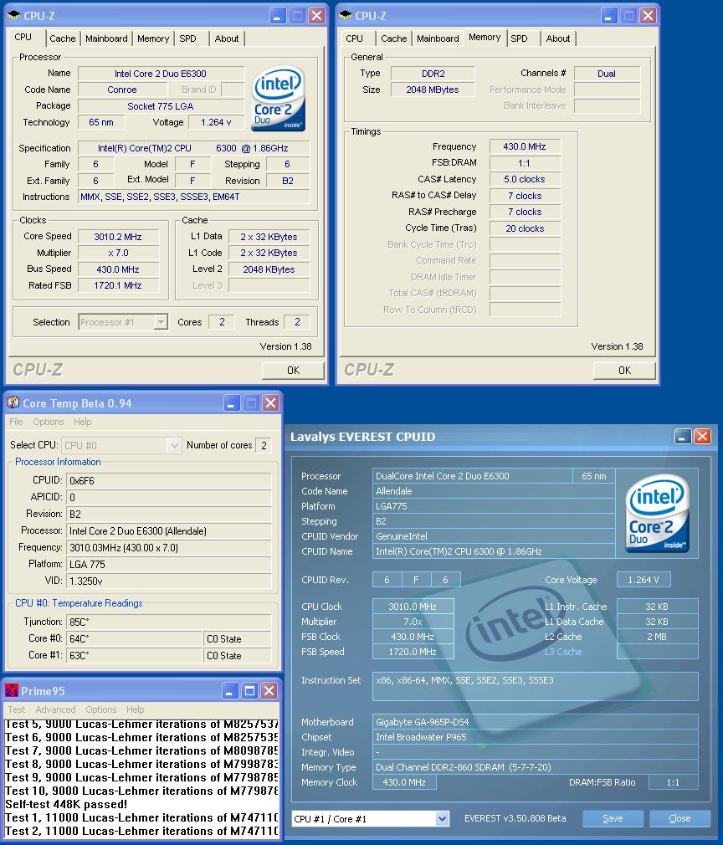Click the Size value 2048 MBytes in CPU-Z
Image resolution: width=723 pixels, height=845 pixels.
point(433,90)
